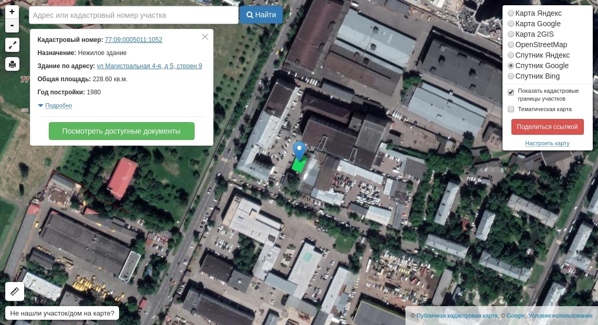Viewport: 598px width, 325px height.
Task: Zoom out with the minus button
Action: (12, 26)
